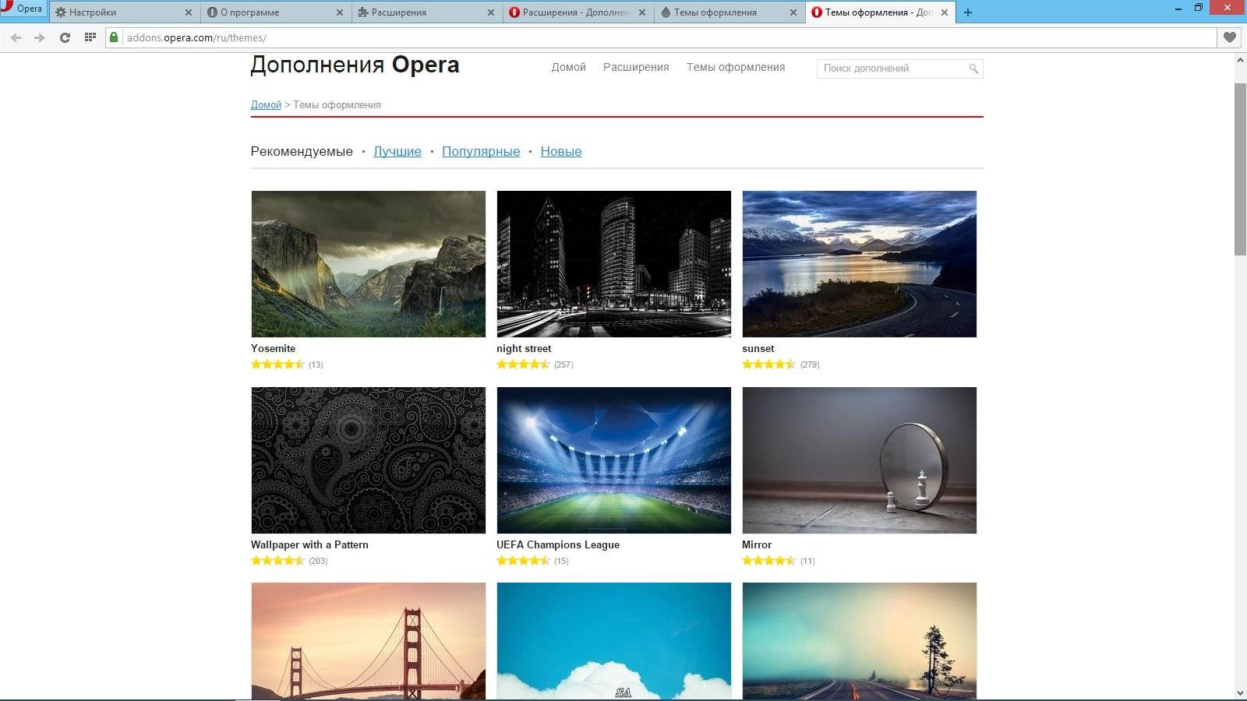Go forward with the forward arrow
The width and height of the screenshot is (1247, 701).
tap(40, 37)
